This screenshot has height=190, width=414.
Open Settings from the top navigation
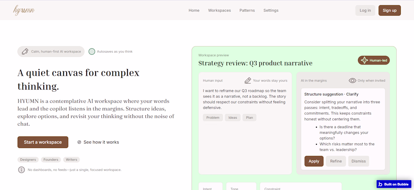point(271,10)
